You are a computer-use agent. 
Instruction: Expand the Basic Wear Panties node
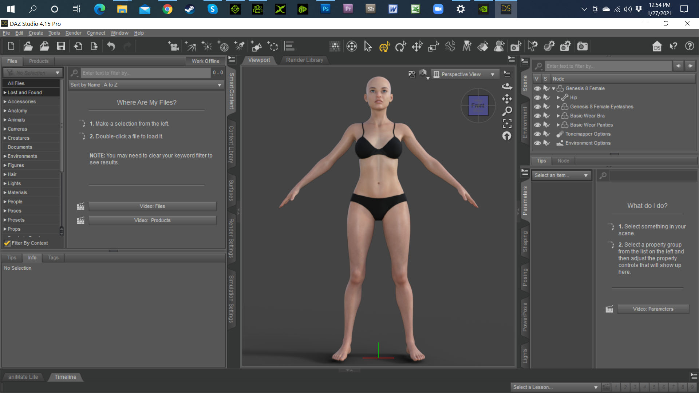(x=558, y=125)
